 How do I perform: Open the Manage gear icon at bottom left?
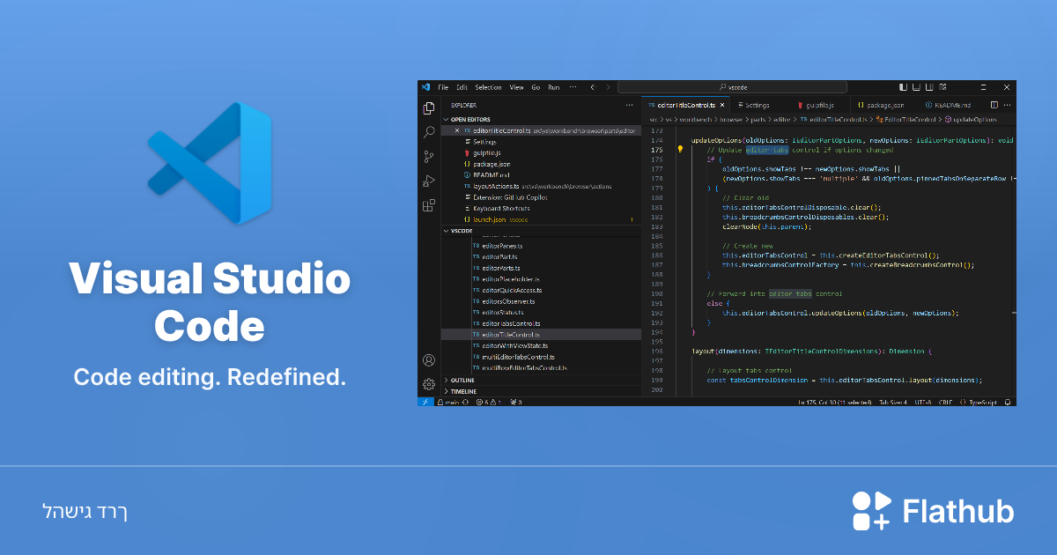(x=427, y=384)
